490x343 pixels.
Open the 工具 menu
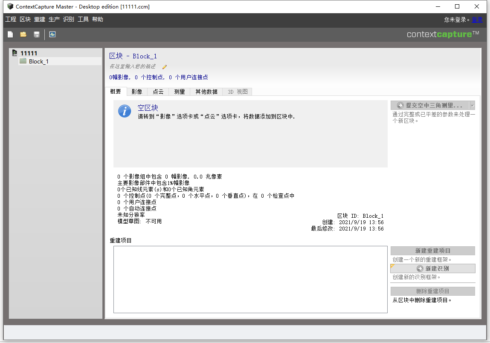(83, 19)
